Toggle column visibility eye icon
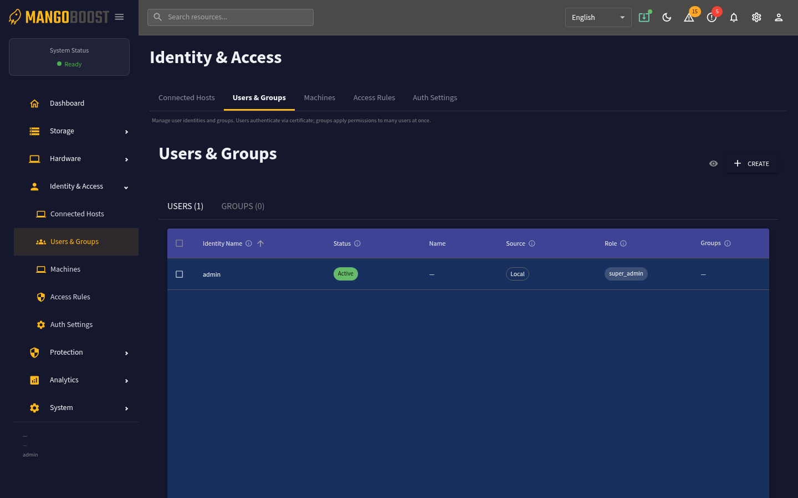The height and width of the screenshot is (498, 798). 714,164
